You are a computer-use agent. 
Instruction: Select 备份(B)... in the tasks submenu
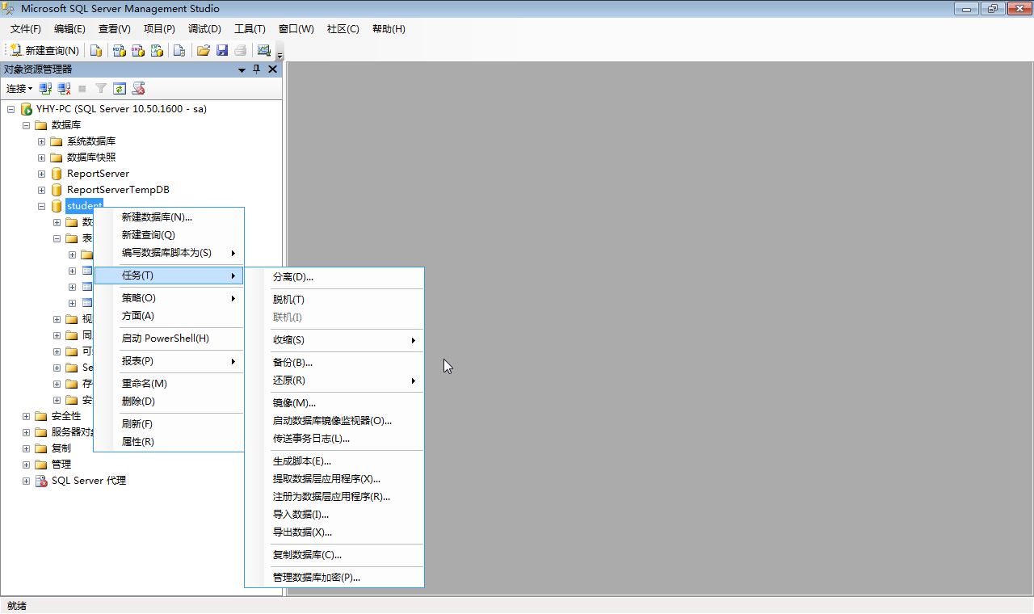point(334,363)
